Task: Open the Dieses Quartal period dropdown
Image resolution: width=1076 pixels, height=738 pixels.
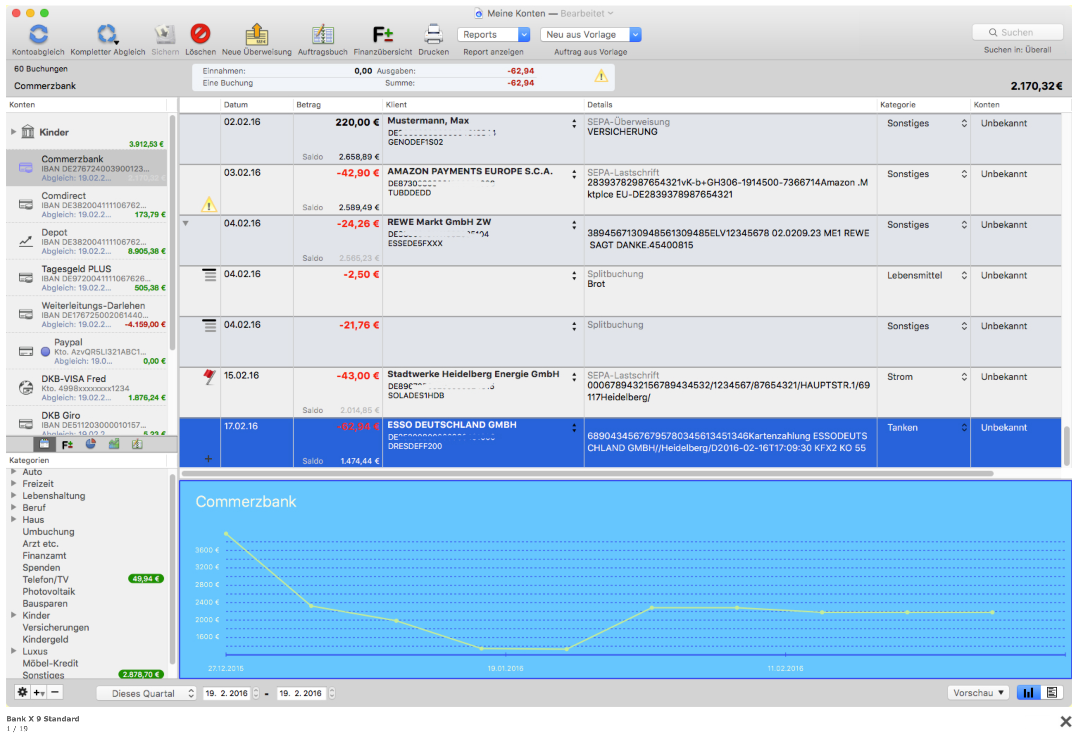Action: [x=146, y=693]
